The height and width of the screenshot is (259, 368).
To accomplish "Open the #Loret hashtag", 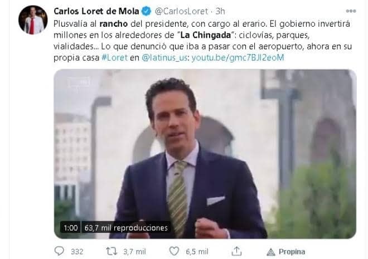I will [x=114, y=57].
